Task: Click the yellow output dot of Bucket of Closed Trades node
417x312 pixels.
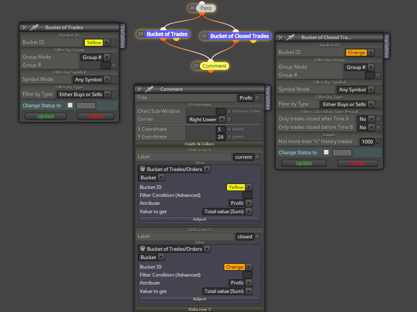Action: (253, 41)
